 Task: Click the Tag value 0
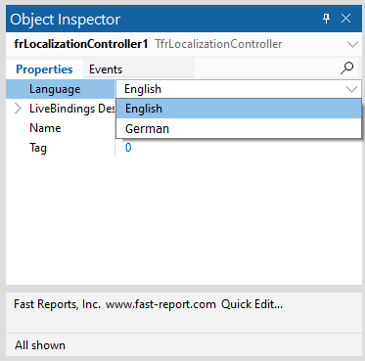click(x=128, y=148)
